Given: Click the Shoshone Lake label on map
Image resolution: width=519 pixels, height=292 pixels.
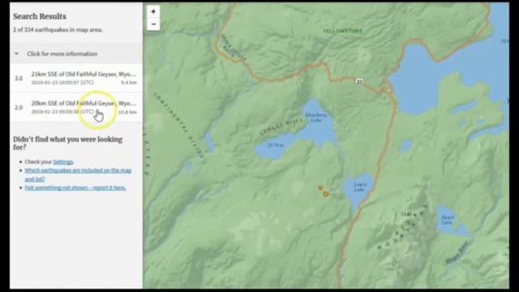Looking at the screenshot, I should [315, 118].
